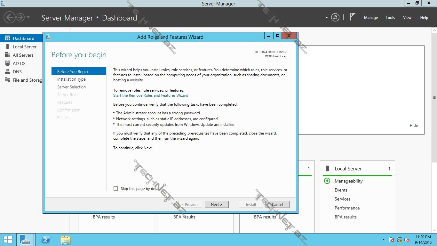Image resolution: width=437 pixels, height=246 pixels.
Task: Click the back navigation arrow
Action: click(x=10, y=17)
